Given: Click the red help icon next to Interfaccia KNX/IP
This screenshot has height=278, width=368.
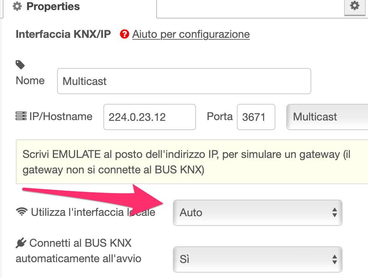Looking at the screenshot, I should 123,34.
